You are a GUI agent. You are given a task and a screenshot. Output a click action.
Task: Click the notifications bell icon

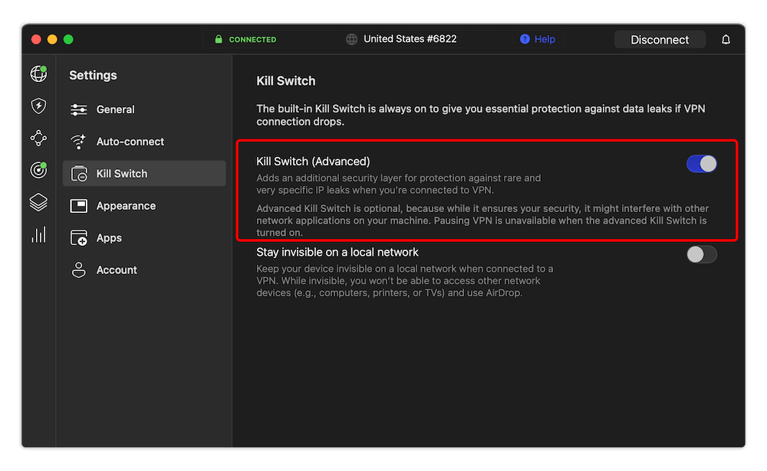tap(726, 40)
